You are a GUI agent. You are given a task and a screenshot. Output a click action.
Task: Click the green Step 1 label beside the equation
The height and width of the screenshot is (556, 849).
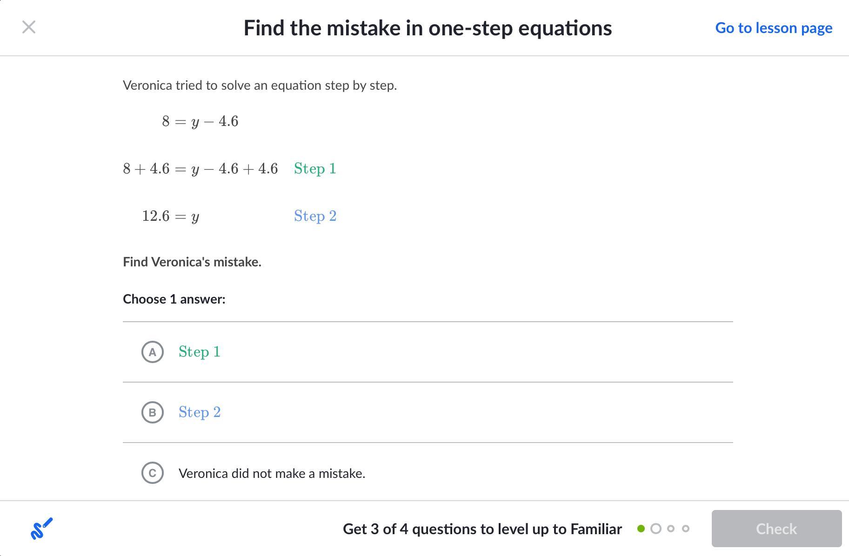315,169
